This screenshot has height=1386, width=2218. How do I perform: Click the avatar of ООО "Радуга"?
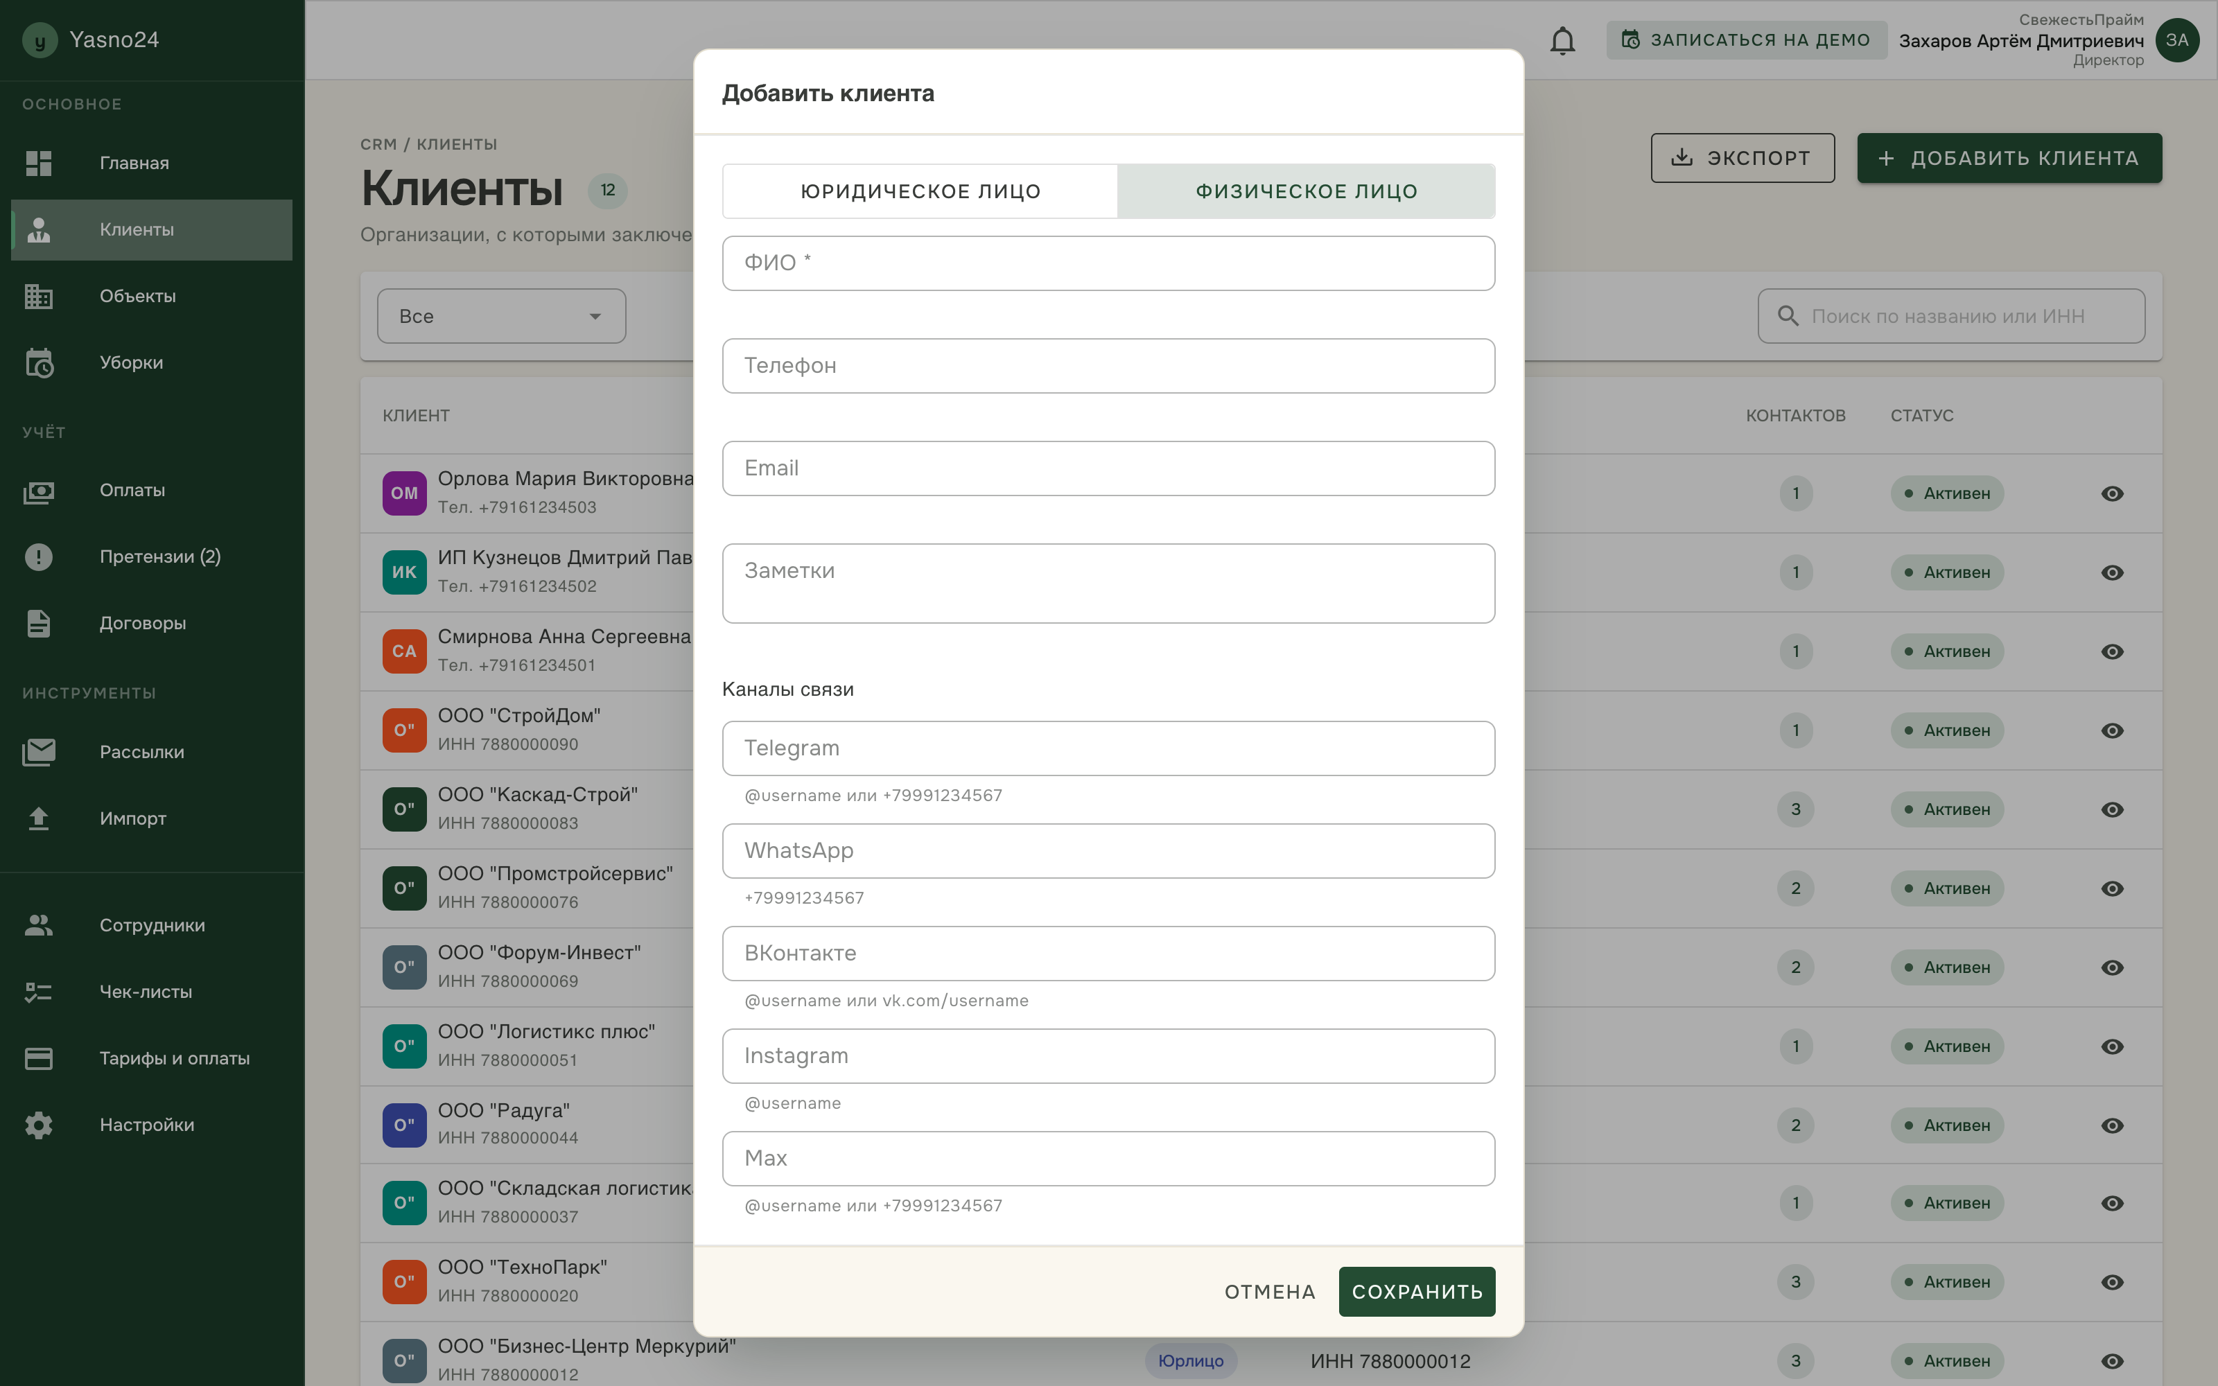pyautogui.click(x=404, y=1125)
